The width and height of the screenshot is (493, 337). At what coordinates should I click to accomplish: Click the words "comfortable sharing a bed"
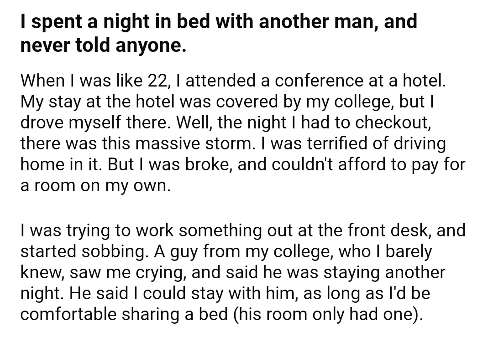click(x=124, y=314)
